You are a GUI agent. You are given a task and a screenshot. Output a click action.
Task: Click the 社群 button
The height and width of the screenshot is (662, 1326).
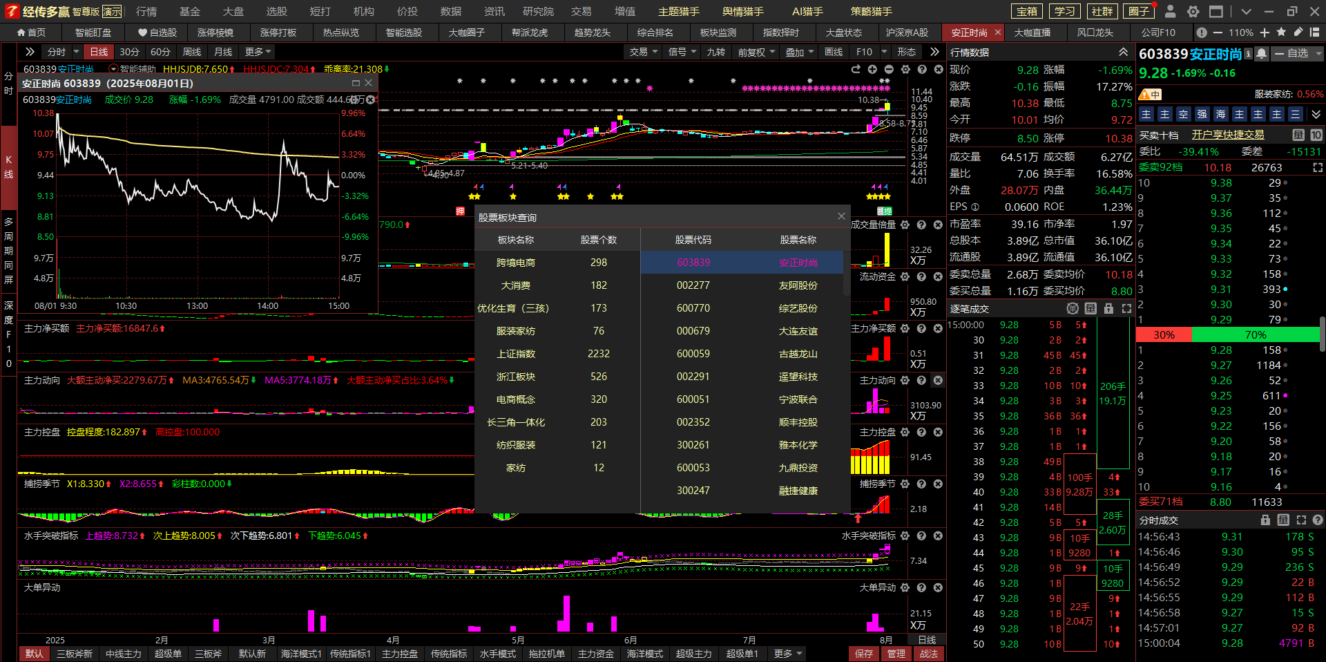[1102, 11]
